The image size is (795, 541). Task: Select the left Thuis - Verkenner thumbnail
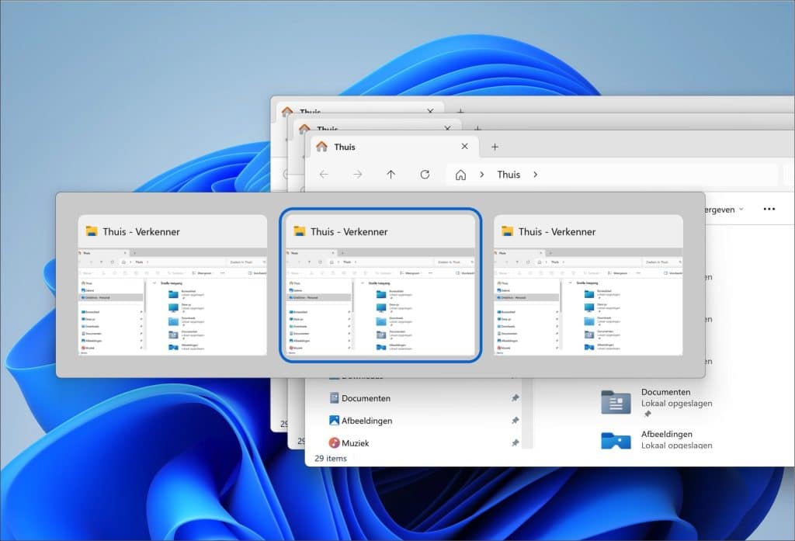pyautogui.click(x=172, y=285)
